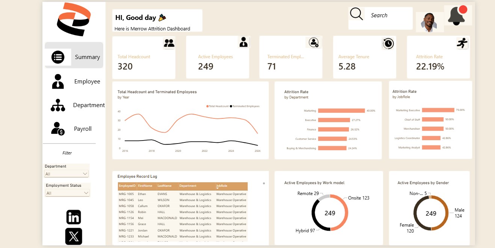Sort by the LastName column header
495x248 pixels.
(x=167, y=186)
